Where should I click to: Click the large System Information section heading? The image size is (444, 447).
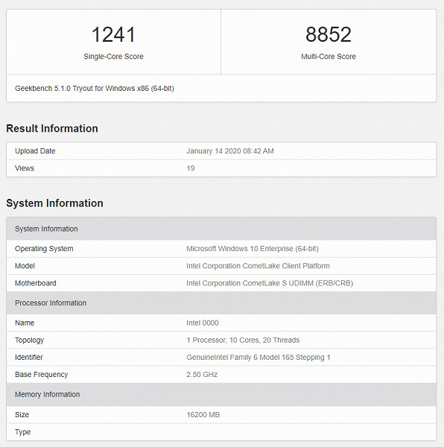pyautogui.click(x=54, y=203)
